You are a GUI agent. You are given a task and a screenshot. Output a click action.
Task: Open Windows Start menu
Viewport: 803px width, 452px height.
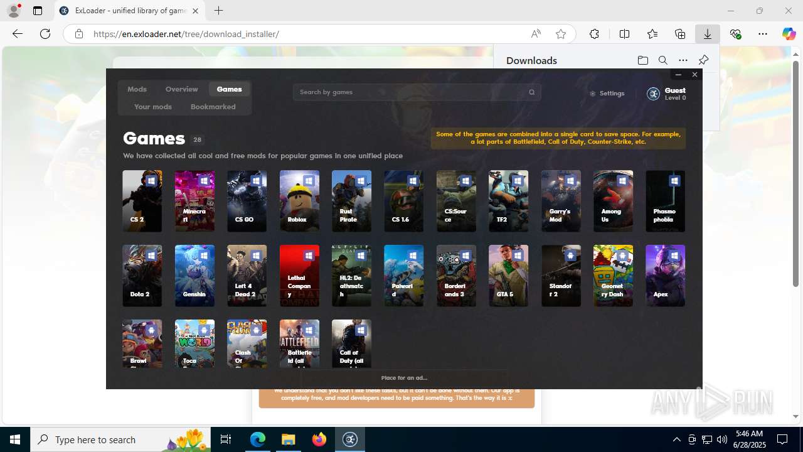point(15,439)
